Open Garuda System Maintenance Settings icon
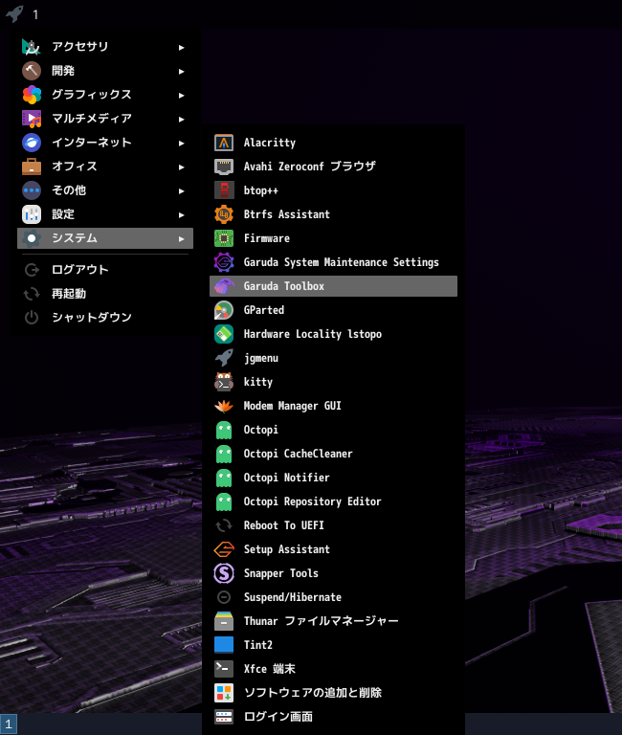The height and width of the screenshot is (735, 622). [224, 262]
